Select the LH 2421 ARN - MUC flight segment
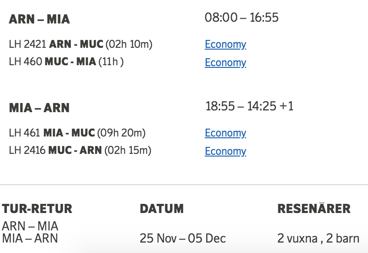 point(80,44)
